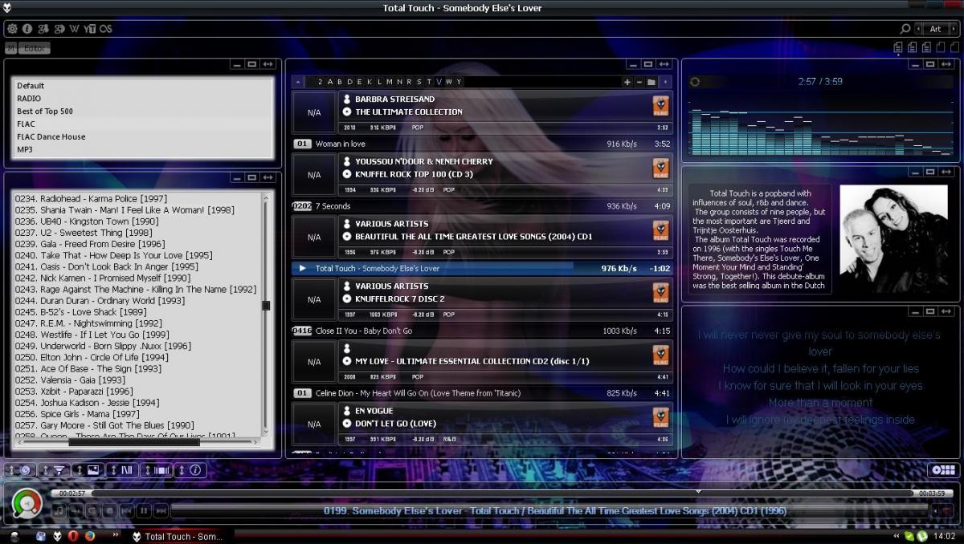Screen dimensions: 964x544
Task: Select 'Celine Dion - My Heart Will Go On'
Action: coord(482,393)
